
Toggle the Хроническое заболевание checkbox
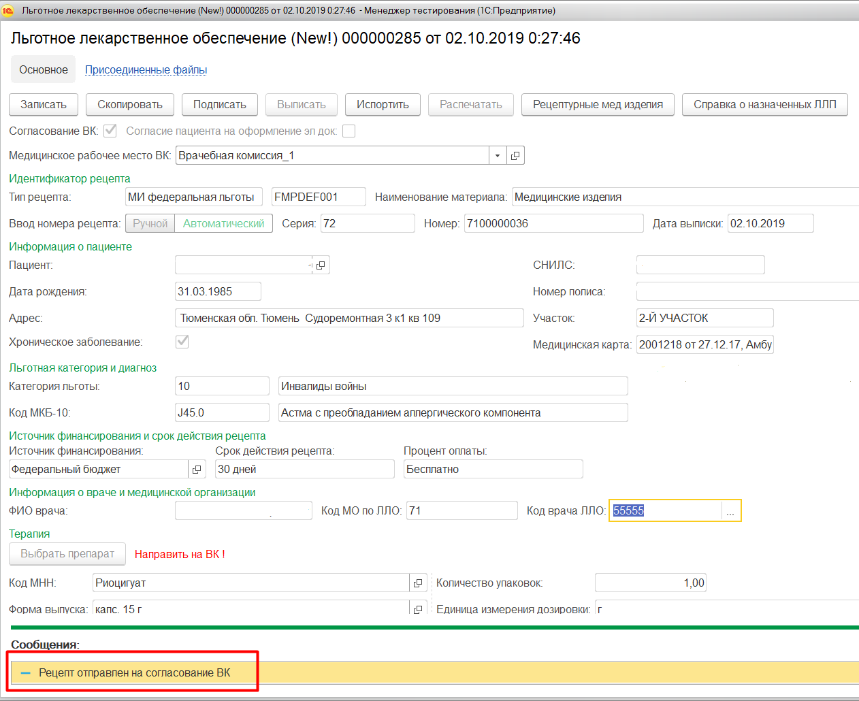pyautogui.click(x=182, y=342)
